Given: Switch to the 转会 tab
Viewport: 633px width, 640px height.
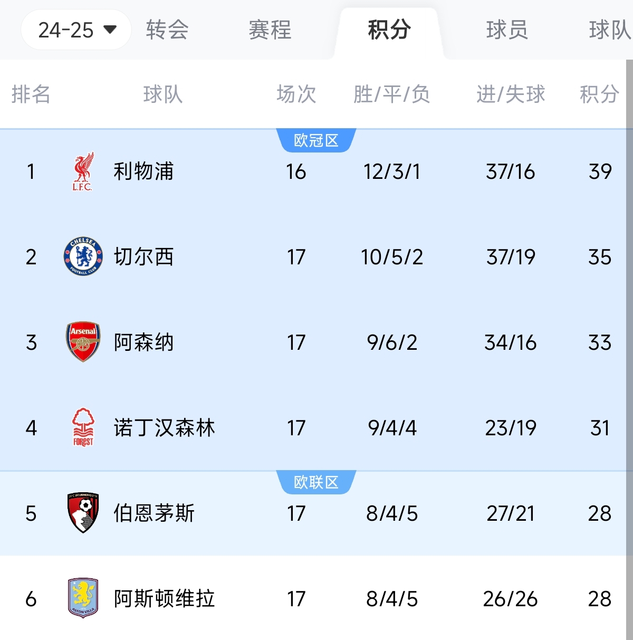Looking at the screenshot, I should click(x=167, y=30).
